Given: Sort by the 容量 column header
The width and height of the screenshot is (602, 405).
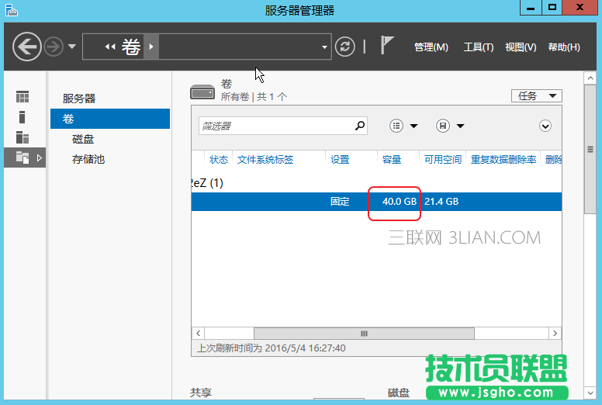Looking at the screenshot, I should (x=392, y=159).
